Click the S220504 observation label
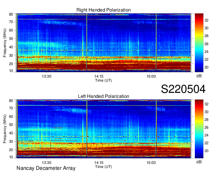 click(x=183, y=89)
